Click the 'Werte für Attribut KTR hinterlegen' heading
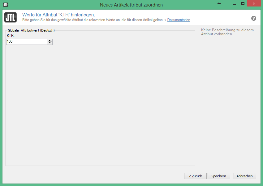 [58, 15]
